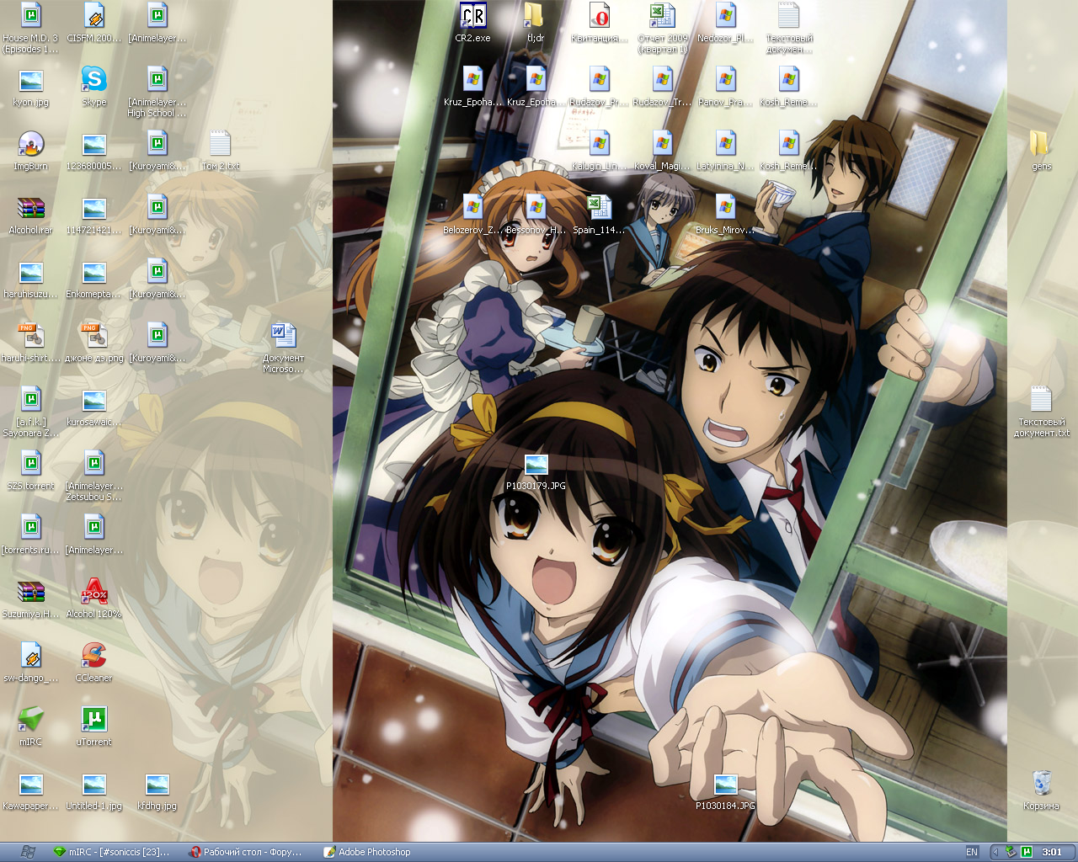The height and width of the screenshot is (862, 1078).
Task: Select Spain_114... Excel file
Action: (x=600, y=215)
